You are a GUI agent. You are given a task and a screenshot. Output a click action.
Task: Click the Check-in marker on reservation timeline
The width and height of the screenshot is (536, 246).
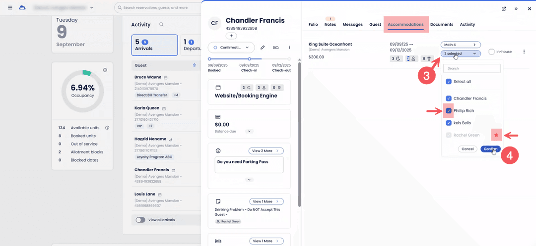pyautogui.click(x=250, y=59)
